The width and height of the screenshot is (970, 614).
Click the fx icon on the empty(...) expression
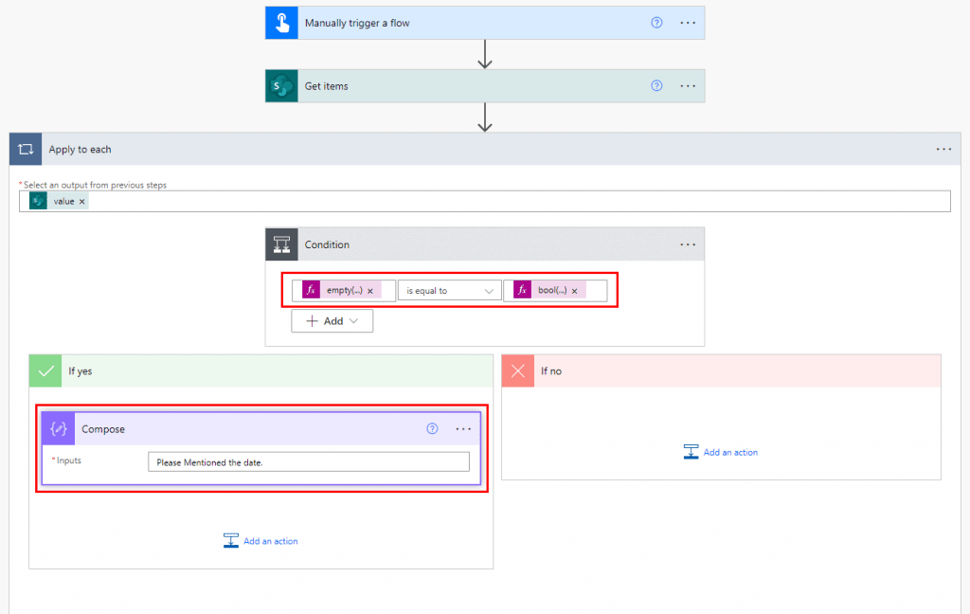311,290
